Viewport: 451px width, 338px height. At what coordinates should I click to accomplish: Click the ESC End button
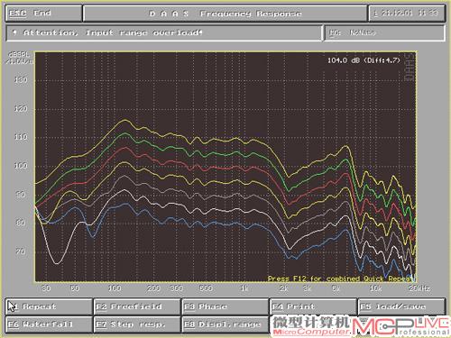43,14
